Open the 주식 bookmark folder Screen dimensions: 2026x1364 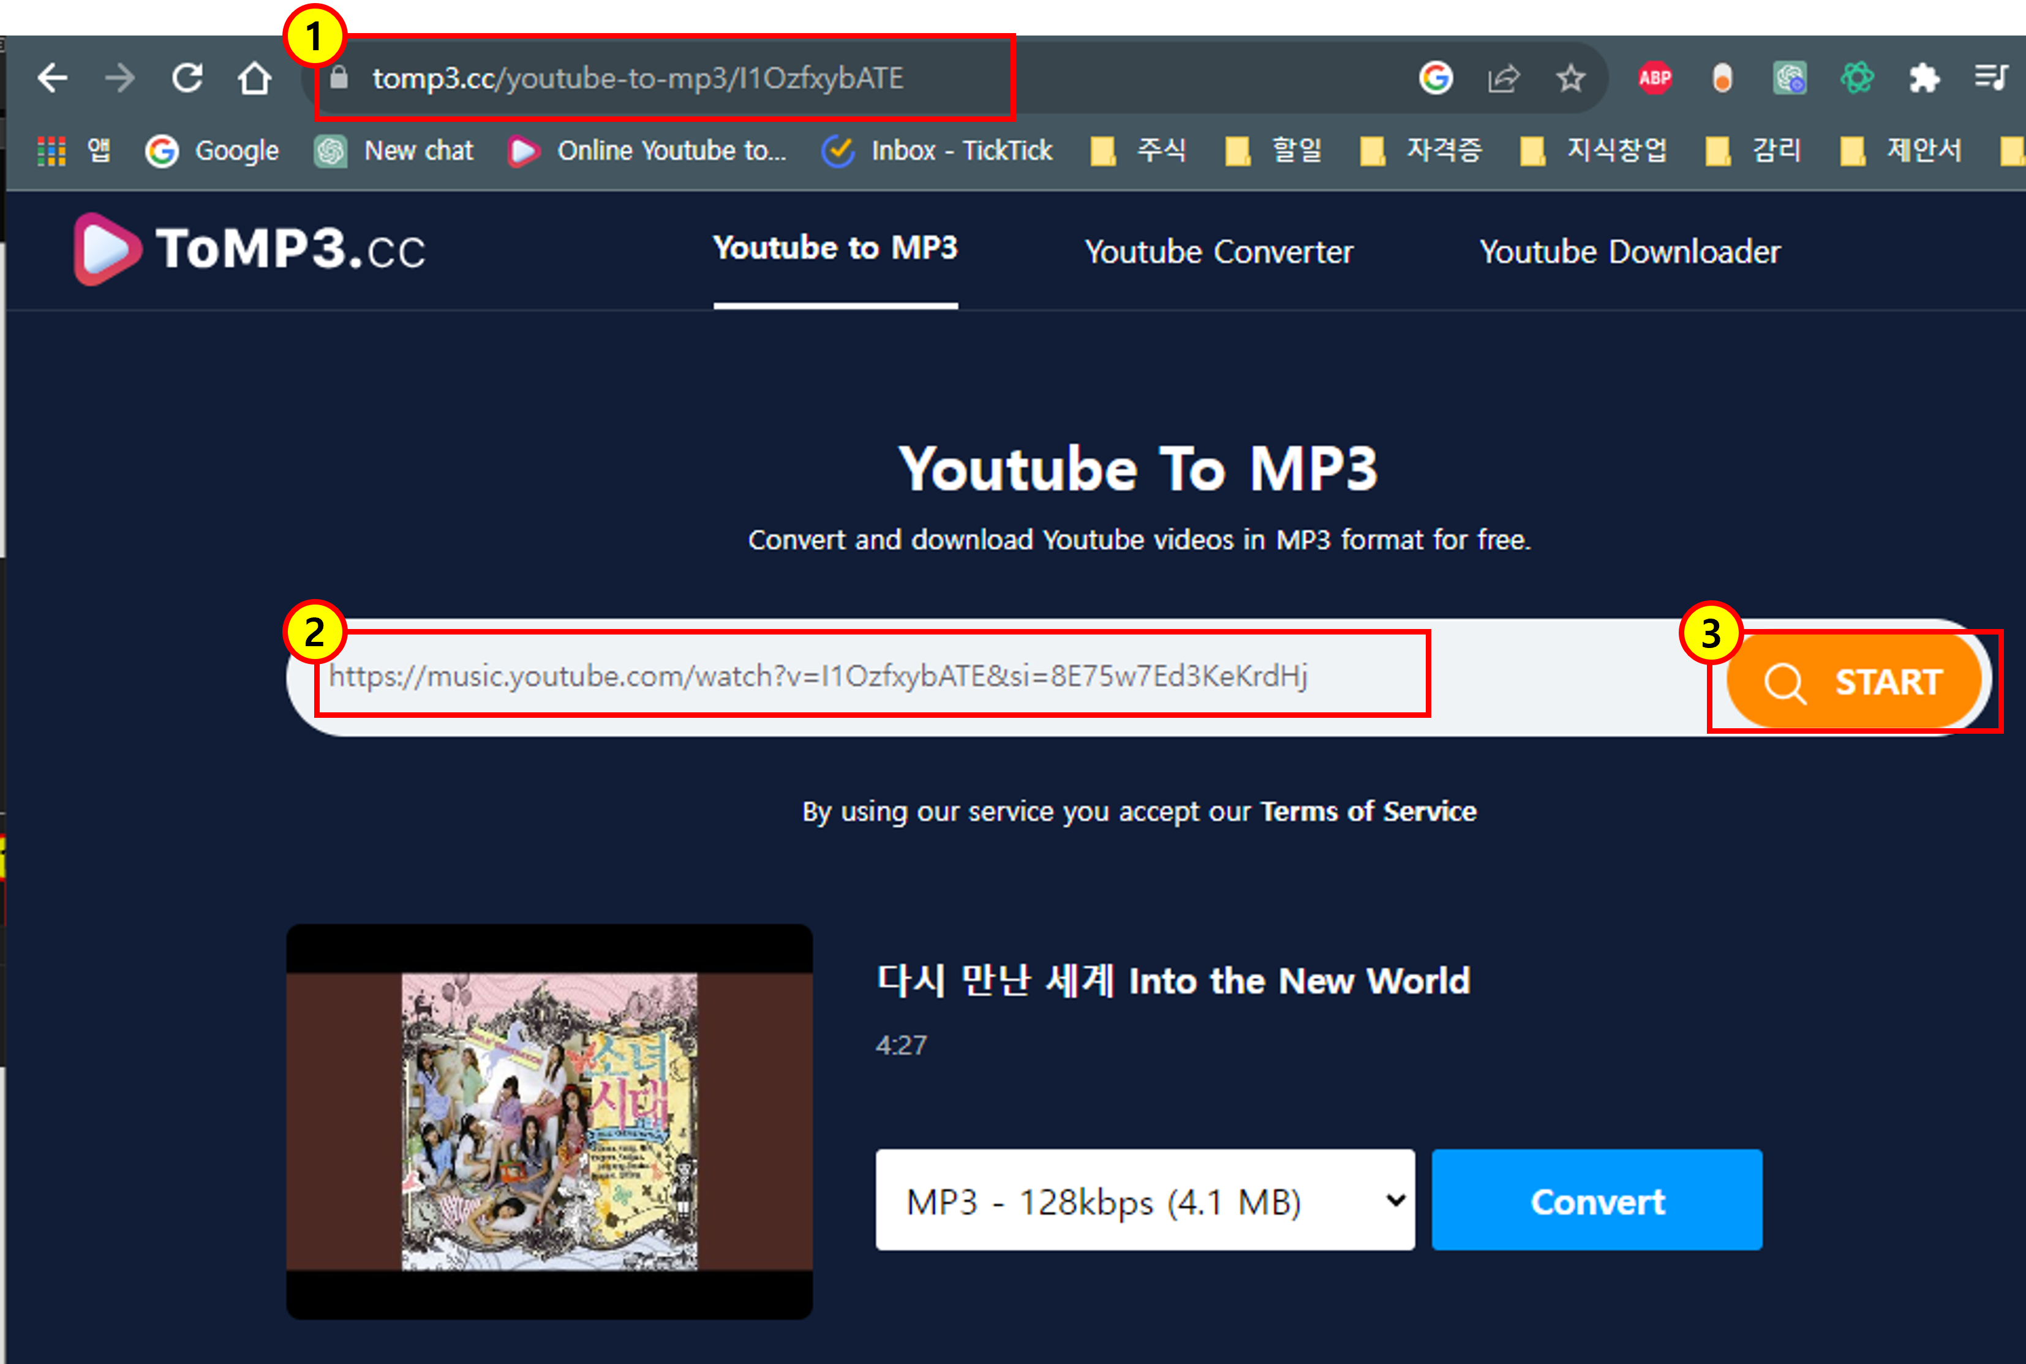pyautogui.click(x=1140, y=151)
